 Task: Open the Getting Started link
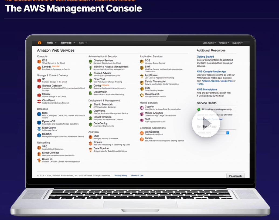point(205,56)
